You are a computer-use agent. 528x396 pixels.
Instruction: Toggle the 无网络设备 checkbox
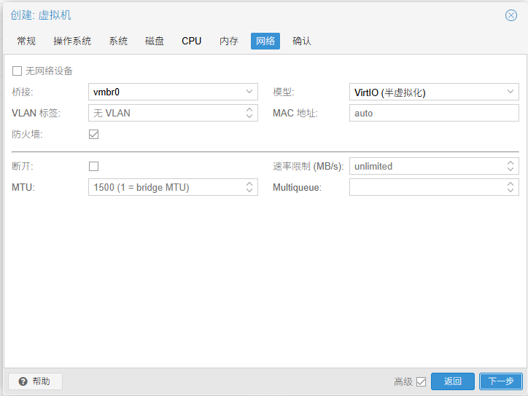coord(18,71)
